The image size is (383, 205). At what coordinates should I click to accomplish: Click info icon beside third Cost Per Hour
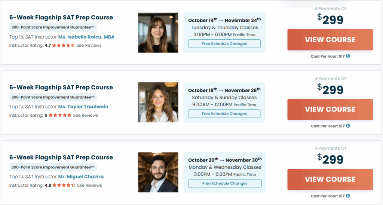(x=348, y=196)
